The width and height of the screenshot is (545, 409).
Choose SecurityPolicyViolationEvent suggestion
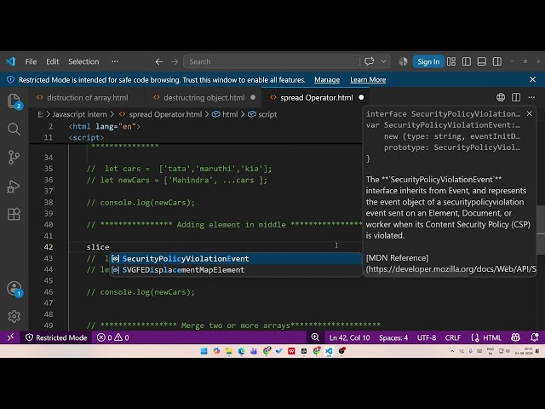pyautogui.click(x=236, y=259)
